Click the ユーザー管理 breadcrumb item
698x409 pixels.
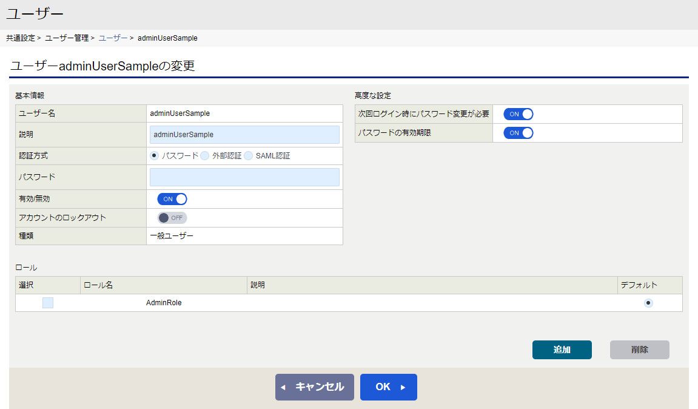point(67,38)
